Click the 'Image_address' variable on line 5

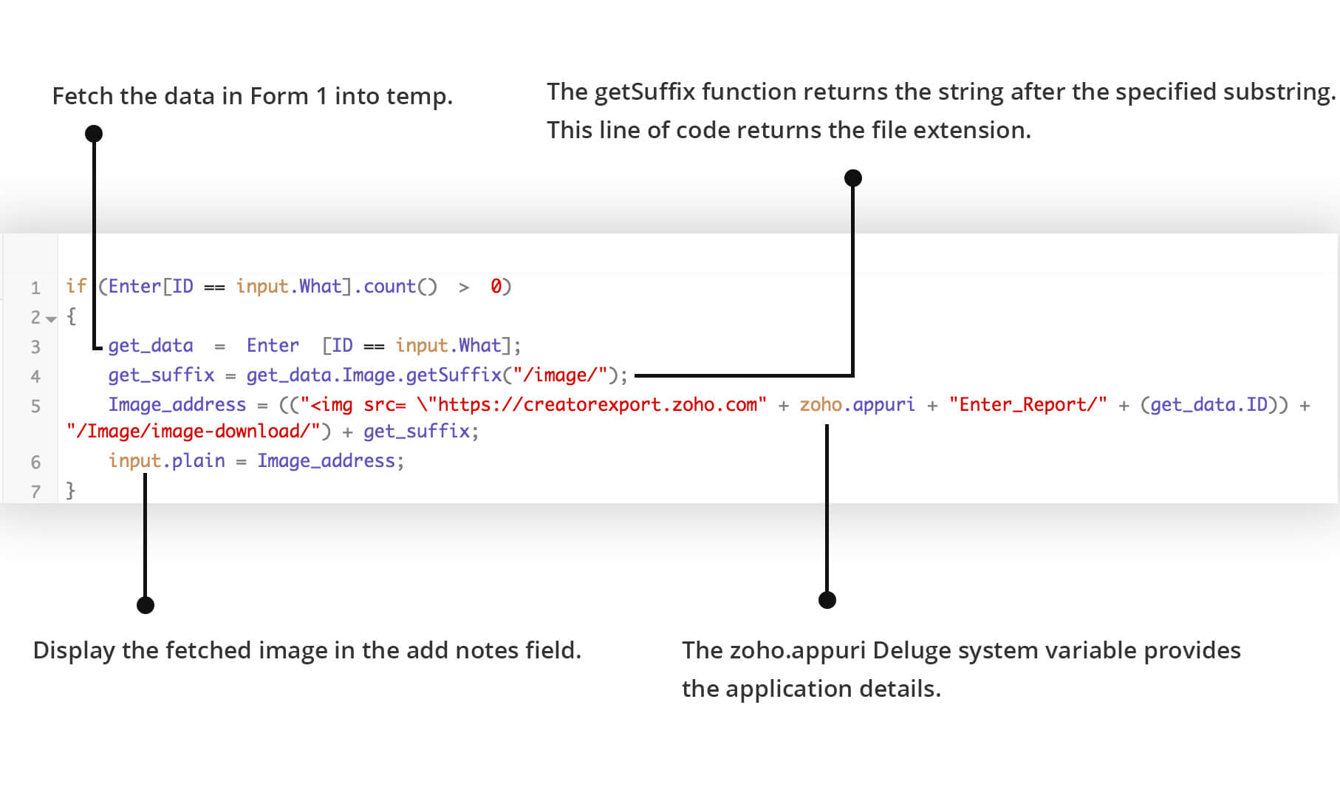pos(177,405)
